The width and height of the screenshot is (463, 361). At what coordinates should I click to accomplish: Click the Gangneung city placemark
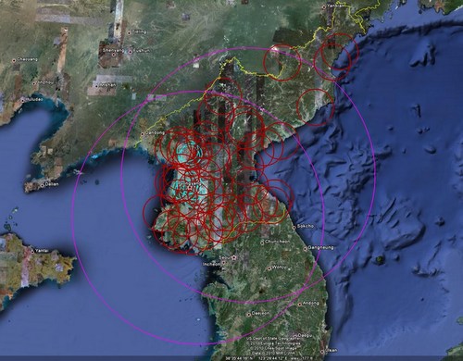[x=305, y=248]
